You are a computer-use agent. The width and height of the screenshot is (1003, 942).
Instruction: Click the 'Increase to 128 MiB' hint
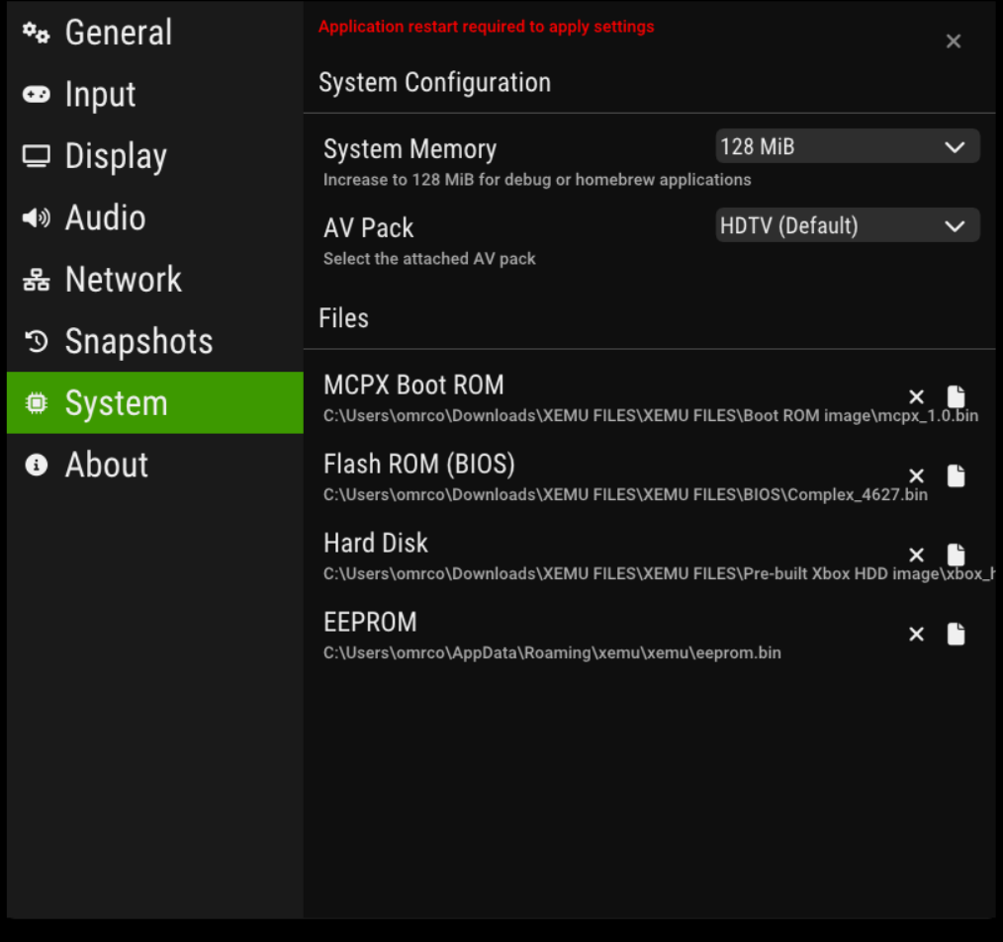pyautogui.click(x=537, y=180)
